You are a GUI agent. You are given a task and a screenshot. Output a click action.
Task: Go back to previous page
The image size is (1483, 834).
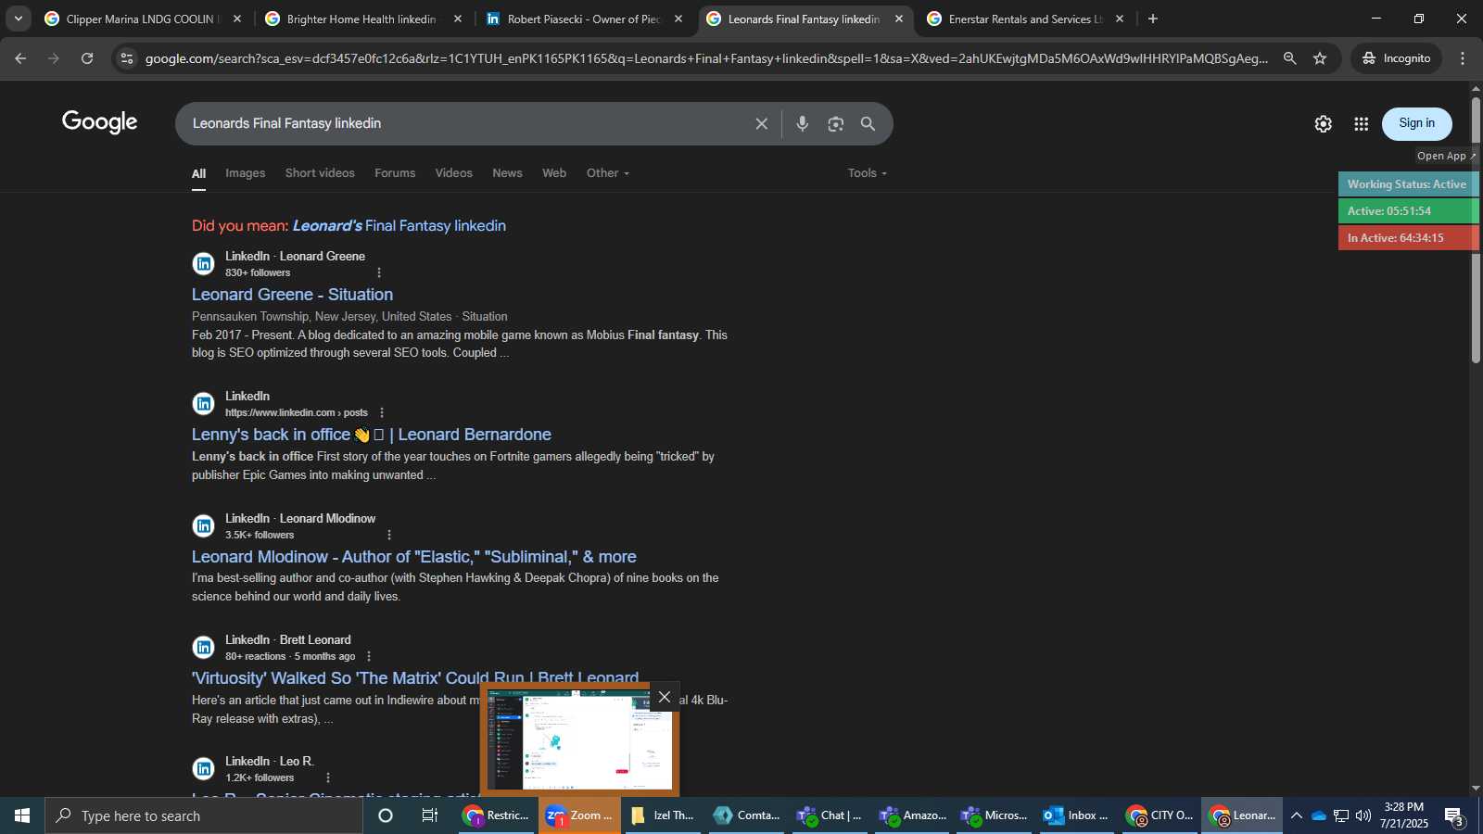[x=20, y=58]
